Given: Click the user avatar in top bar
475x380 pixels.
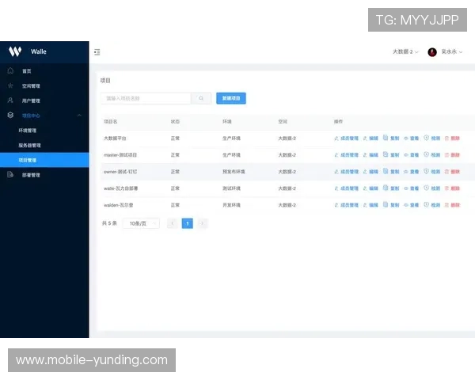Looking at the screenshot, I should pos(432,52).
